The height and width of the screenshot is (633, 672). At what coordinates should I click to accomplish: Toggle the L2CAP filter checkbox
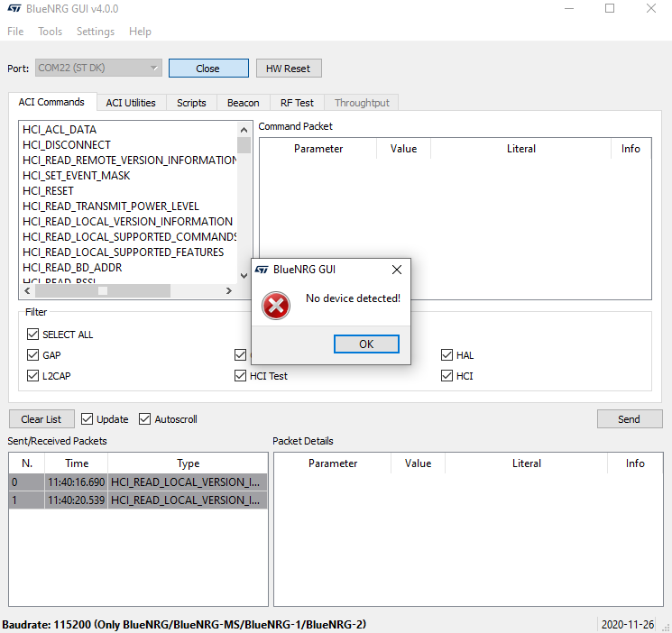pos(33,376)
